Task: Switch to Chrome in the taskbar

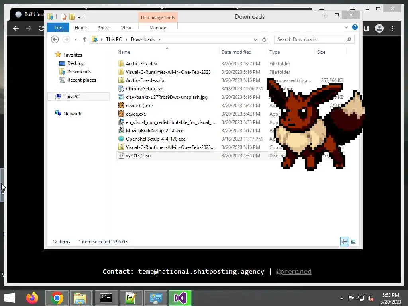Action: [57, 298]
